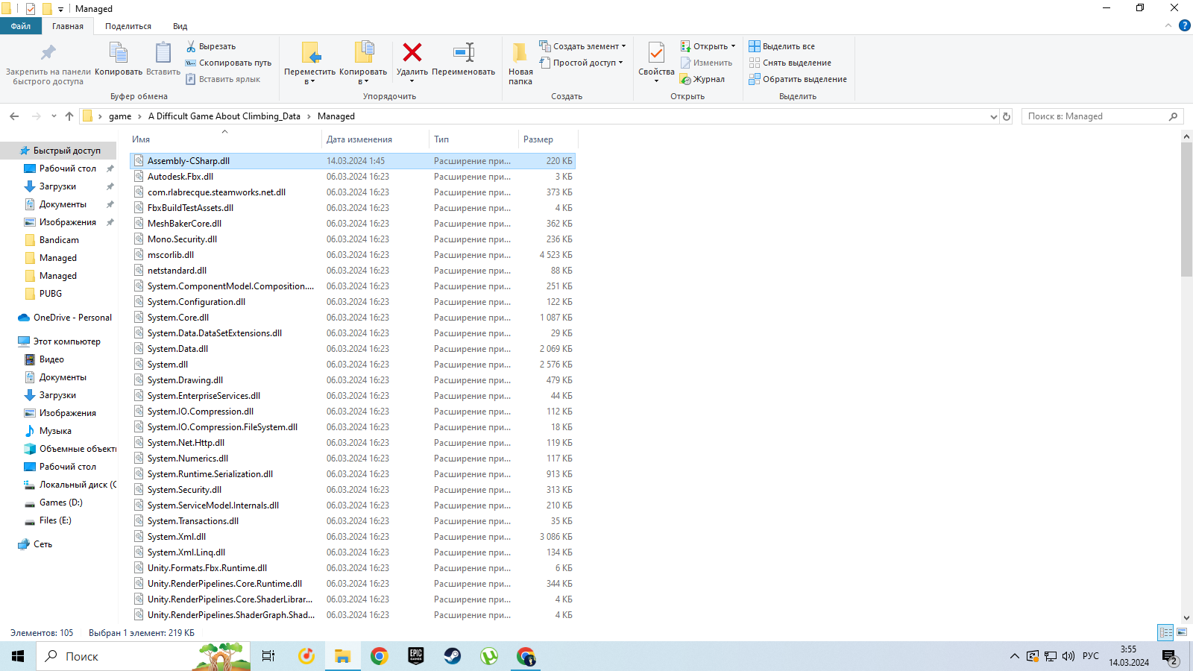
Task: Go up one folder level arrow
Action: pyautogui.click(x=69, y=116)
